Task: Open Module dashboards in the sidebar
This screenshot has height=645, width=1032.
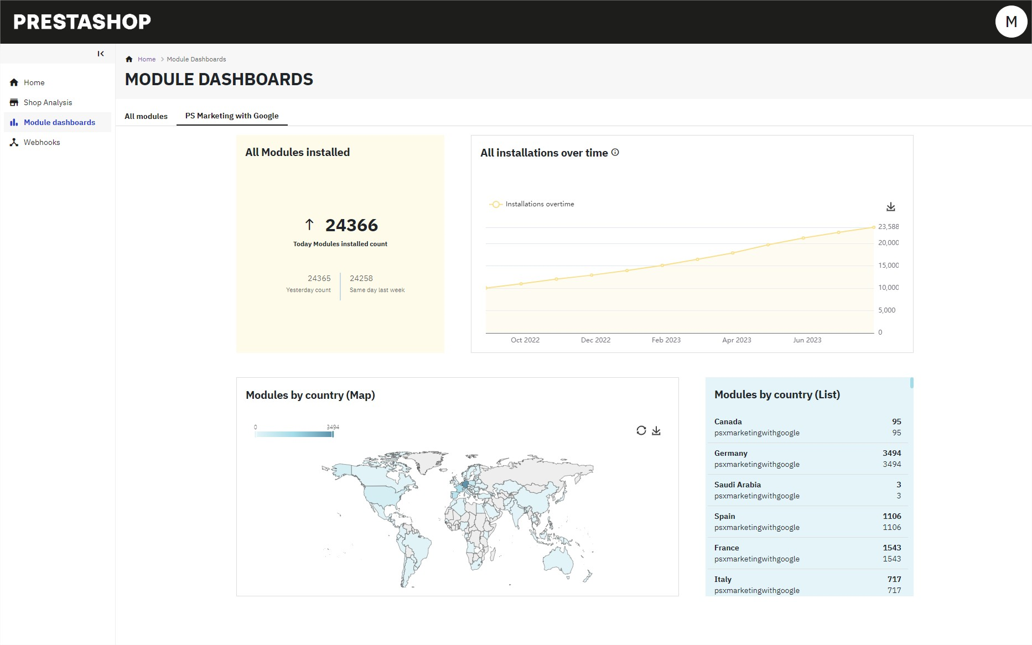Action: [58, 122]
